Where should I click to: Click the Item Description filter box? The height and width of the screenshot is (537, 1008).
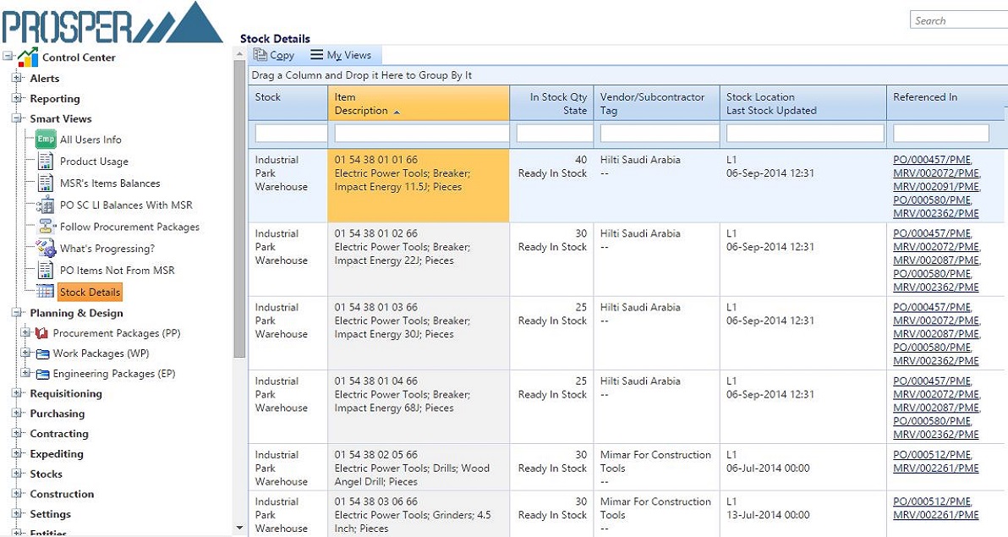tap(422, 133)
